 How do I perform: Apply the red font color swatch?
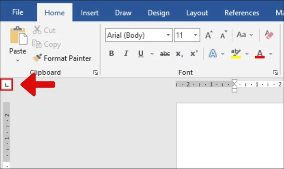pos(260,54)
